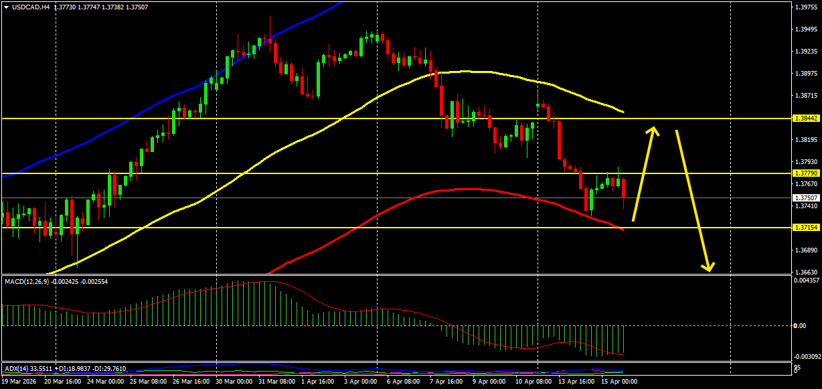Viewport: 822px width, 389px height.
Task: Click the 24 Mar 00:00 time label
Action: (105, 382)
